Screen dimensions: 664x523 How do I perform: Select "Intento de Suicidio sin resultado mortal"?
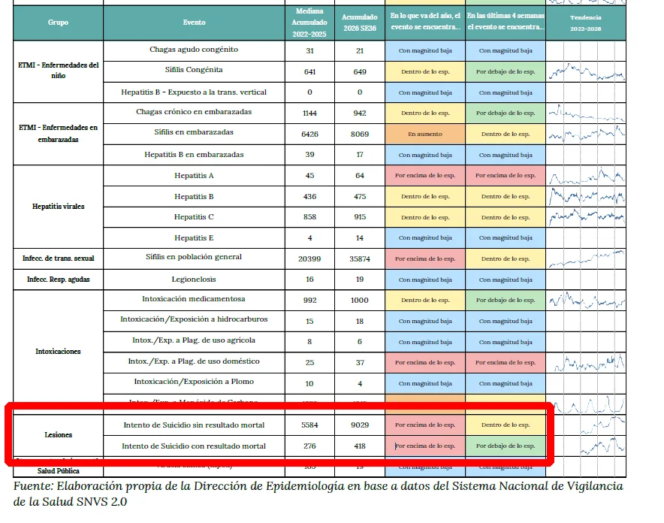tap(194, 425)
